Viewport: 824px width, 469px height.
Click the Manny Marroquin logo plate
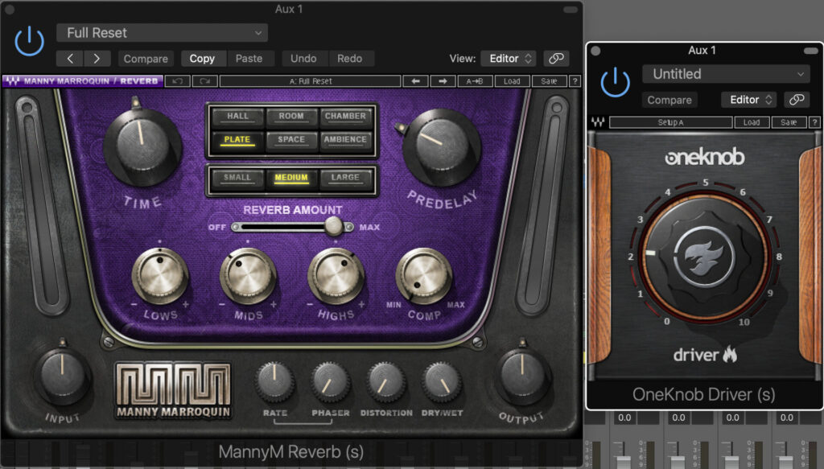coord(173,390)
